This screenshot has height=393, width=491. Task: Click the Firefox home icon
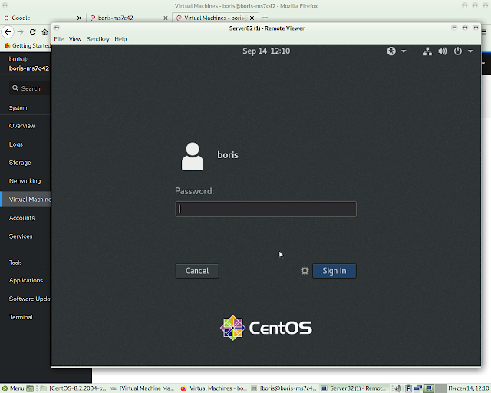(x=45, y=31)
